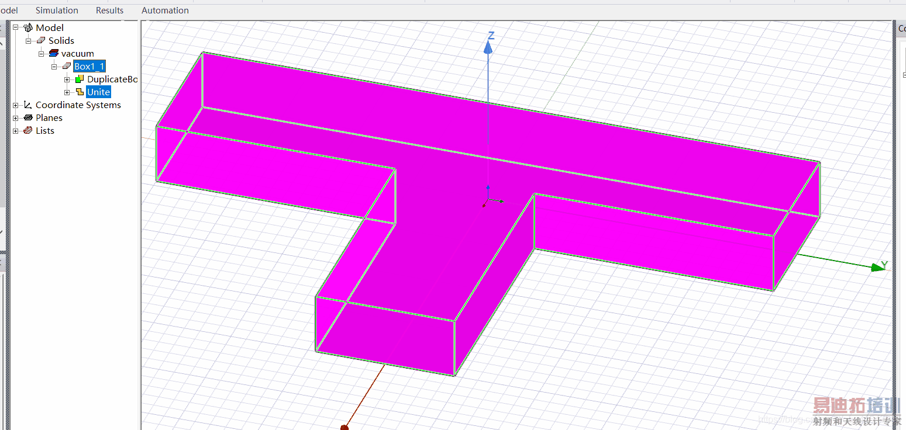Image resolution: width=906 pixels, height=430 pixels.
Task: Click the DuplicateBo operation icon
Action: [80, 79]
